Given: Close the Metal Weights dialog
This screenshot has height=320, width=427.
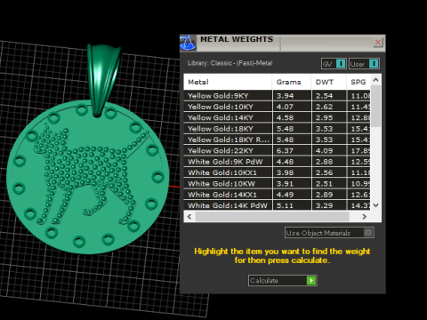Looking at the screenshot, I should click(378, 43).
